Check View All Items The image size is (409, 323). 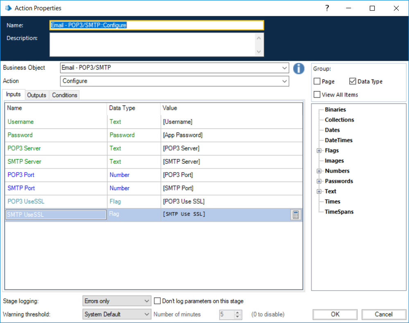pyautogui.click(x=317, y=95)
